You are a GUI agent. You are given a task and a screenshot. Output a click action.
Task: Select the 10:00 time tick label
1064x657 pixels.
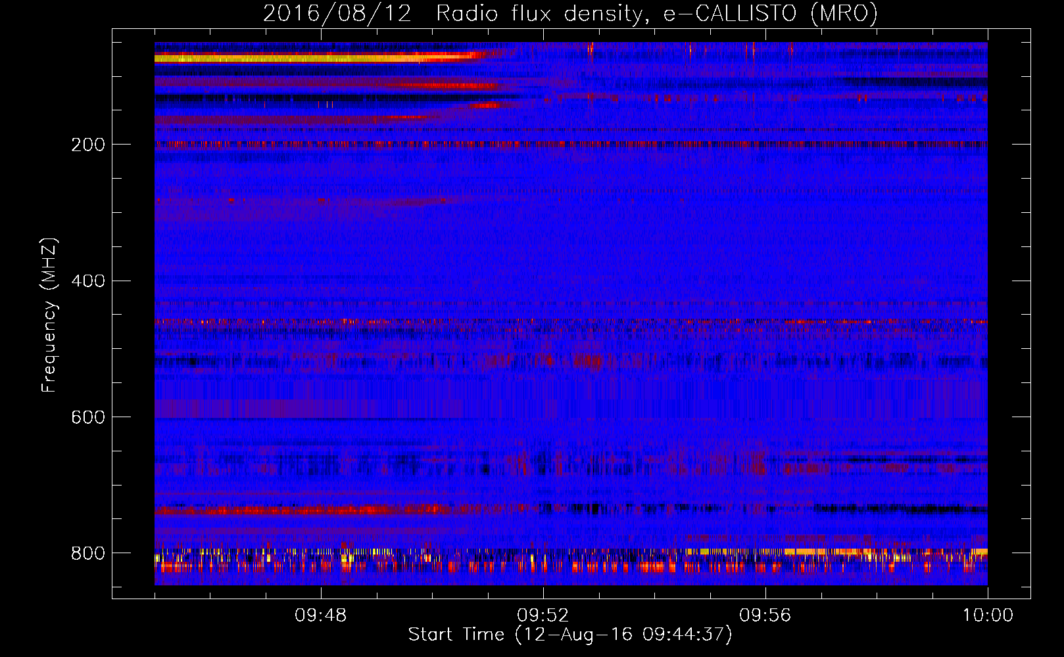coord(988,616)
